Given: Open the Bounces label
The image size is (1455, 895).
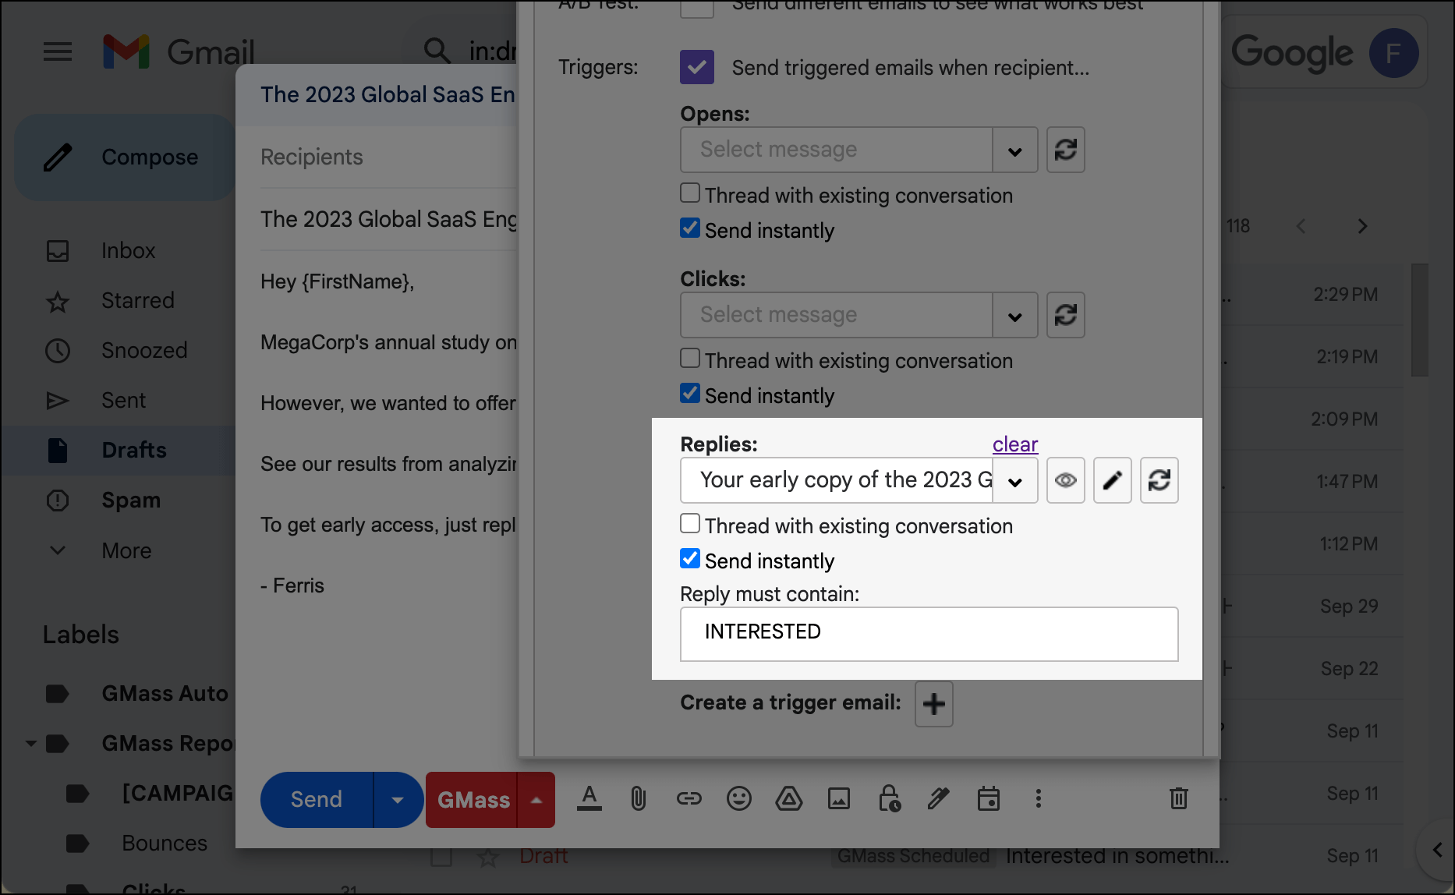Looking at the screenshot, I should coord(165,844).
